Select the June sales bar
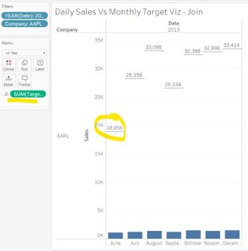 (116, 236)
